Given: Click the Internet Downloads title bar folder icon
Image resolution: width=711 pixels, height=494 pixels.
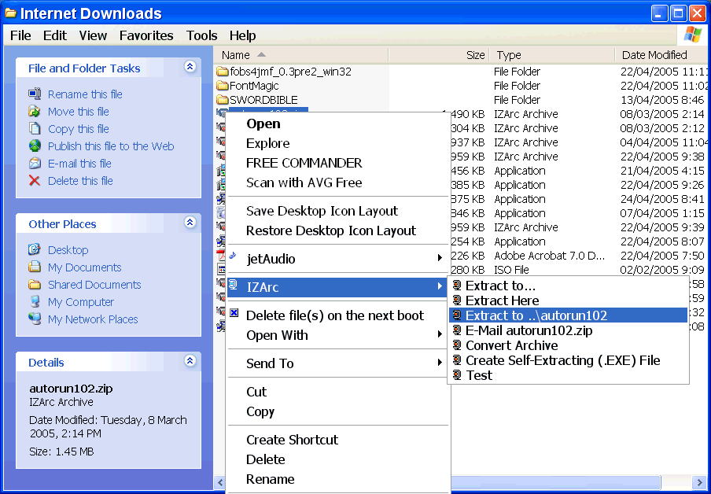Looking at the screenshot, I should [10, 13].
